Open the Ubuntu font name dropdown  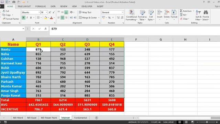click(x=39, y=12)
